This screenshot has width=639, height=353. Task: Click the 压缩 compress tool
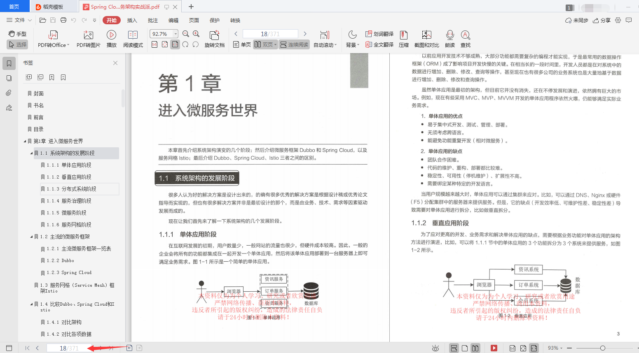coord(404,39)
